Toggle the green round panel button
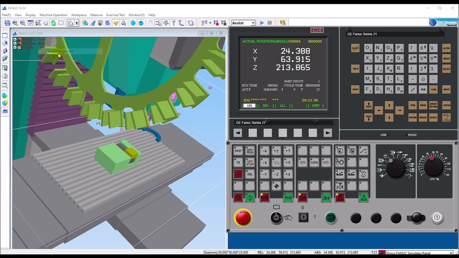Image resolution: width=459 pixels, height=258 pixels. (x=331, y=217)
